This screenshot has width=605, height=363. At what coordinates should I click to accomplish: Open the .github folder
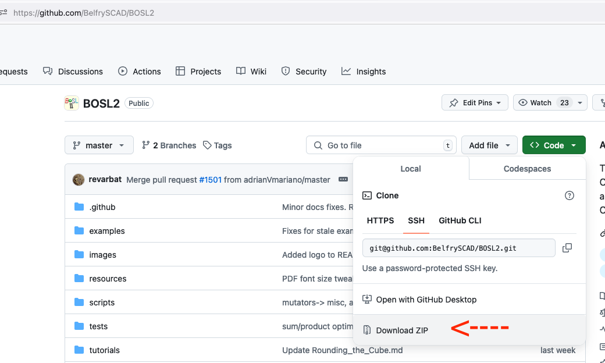coord(102,207)
